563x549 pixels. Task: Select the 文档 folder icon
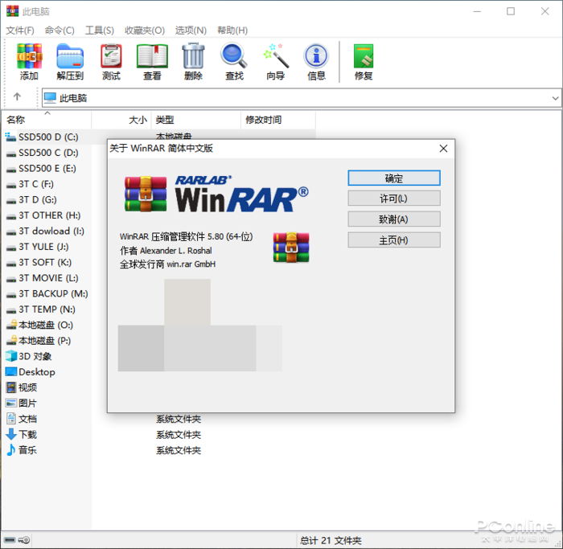[x=11, y=419]
